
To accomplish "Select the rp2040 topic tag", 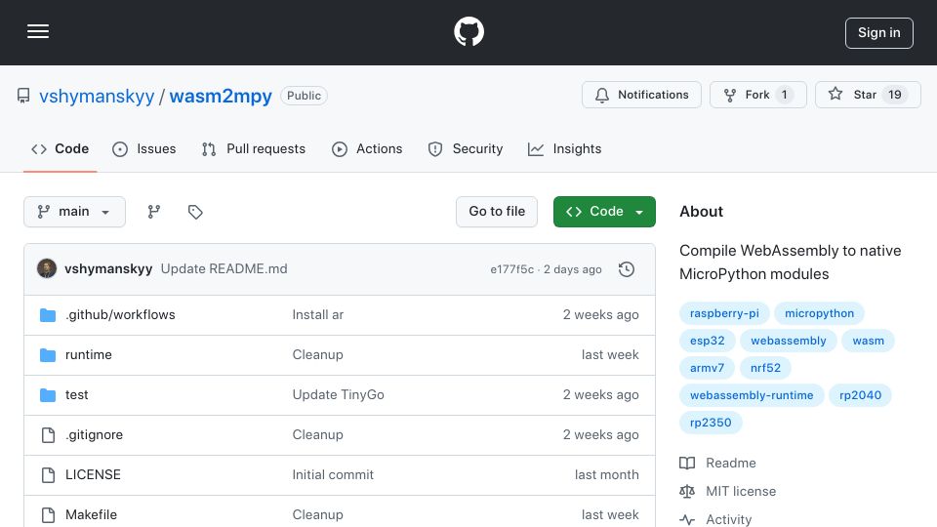I will [860, 395].
